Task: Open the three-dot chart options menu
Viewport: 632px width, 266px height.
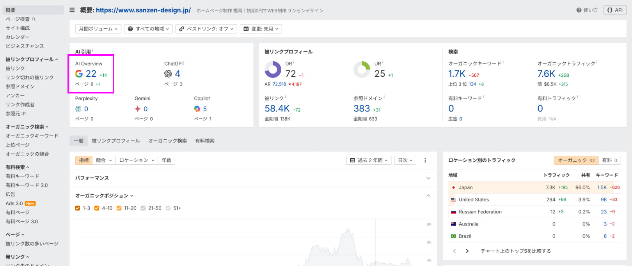Action: pos(425,160)
